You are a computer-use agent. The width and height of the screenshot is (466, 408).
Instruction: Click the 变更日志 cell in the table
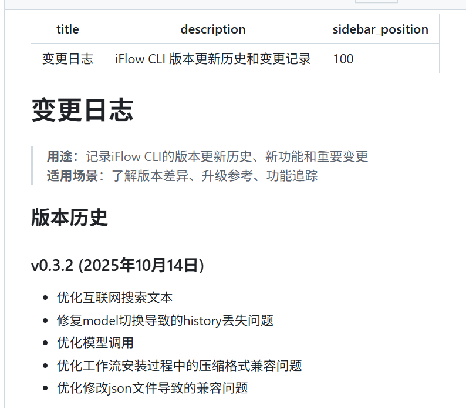click(x=67, y=59)
